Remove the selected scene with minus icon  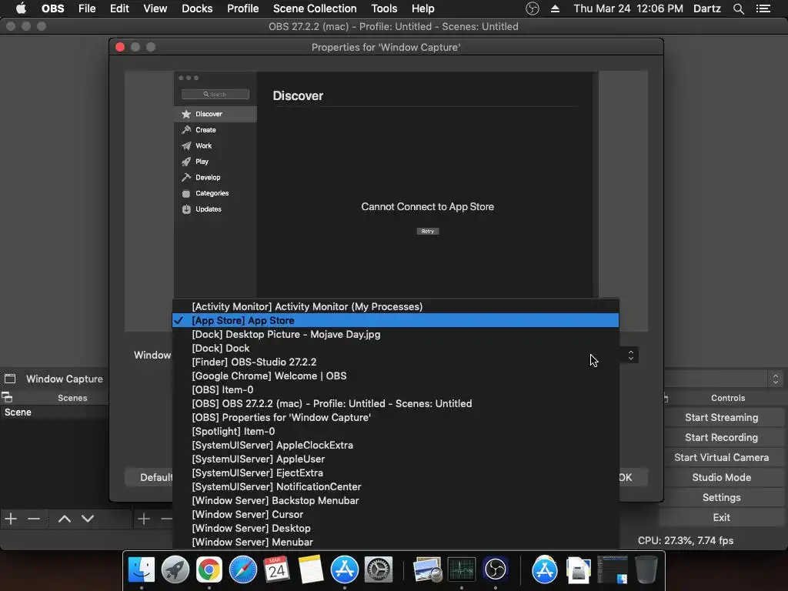click(x=34, y=519)
